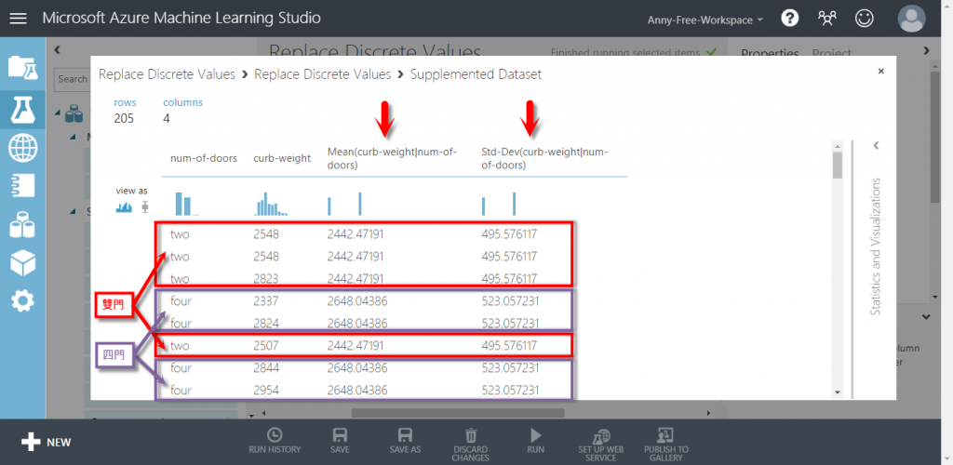This screenshot has width=953, height=465.
Task: Click cell with curb-weight 2823
Action: point(266,279)
